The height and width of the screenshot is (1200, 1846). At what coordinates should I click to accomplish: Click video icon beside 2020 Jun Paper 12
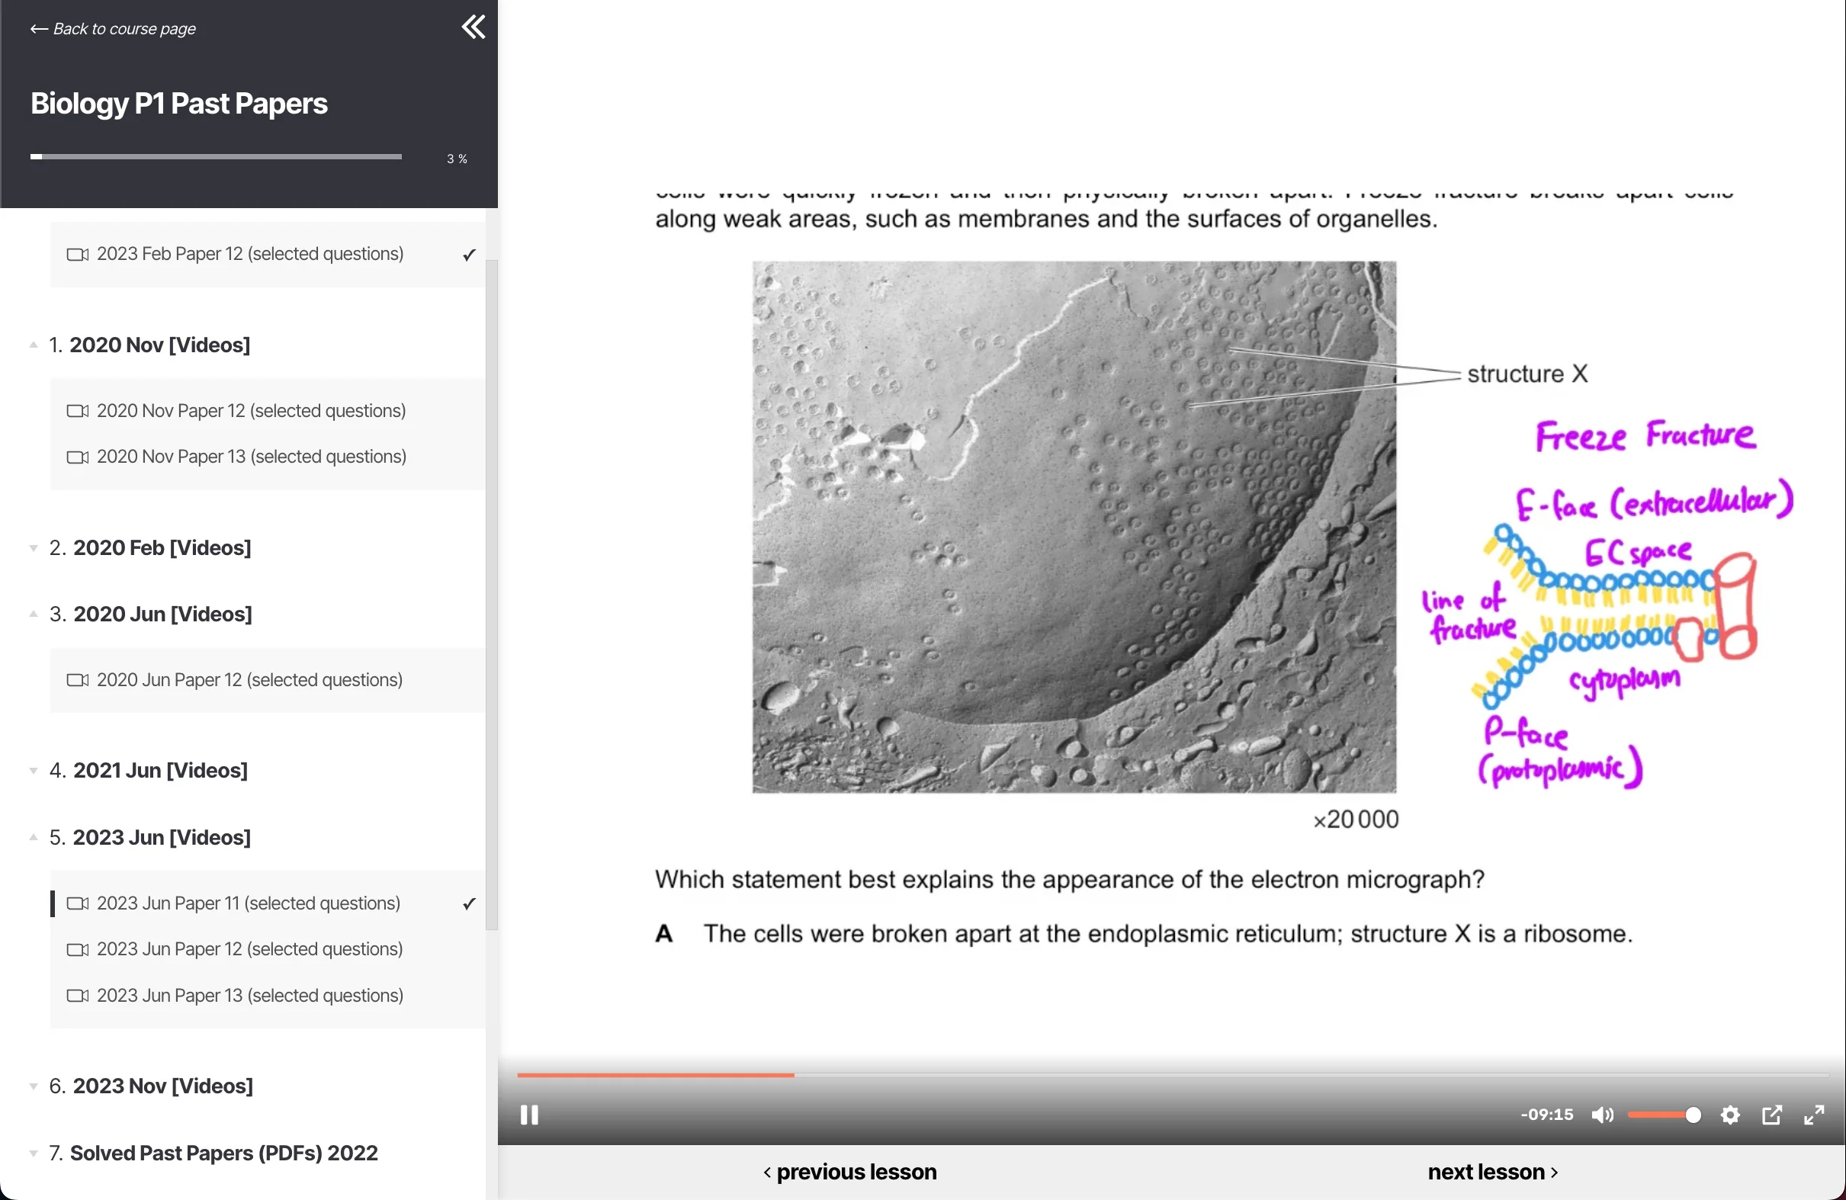77,679
